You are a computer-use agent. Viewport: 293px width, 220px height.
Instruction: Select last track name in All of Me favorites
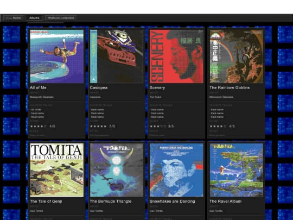point(37,117)
